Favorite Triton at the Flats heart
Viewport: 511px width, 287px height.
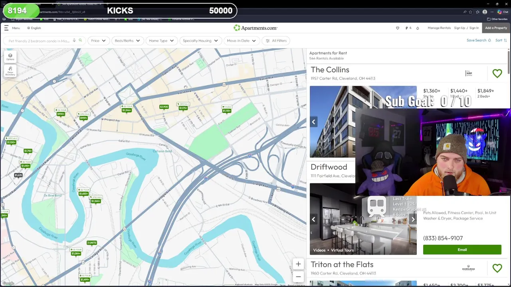pyautogui.click(x=497, y=268)
